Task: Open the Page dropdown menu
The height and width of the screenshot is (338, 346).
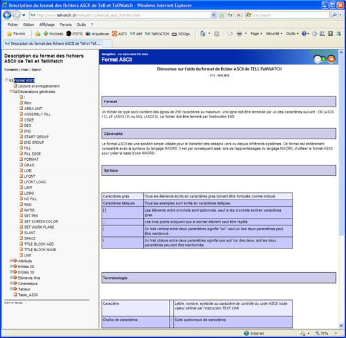Action: pos(256,34)
